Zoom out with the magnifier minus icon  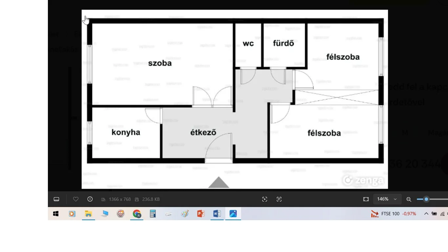click(409, 199)
